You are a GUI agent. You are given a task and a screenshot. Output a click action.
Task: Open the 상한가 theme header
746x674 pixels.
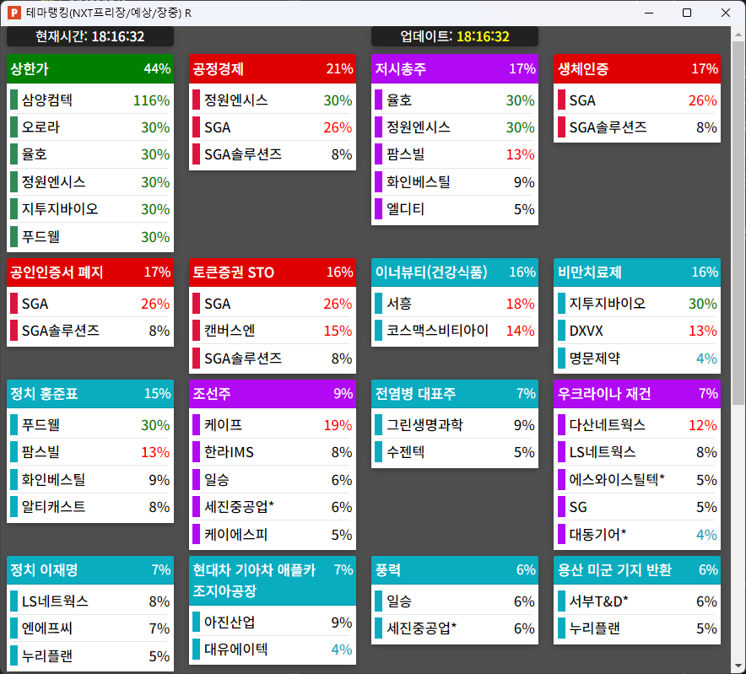(90, 69)
